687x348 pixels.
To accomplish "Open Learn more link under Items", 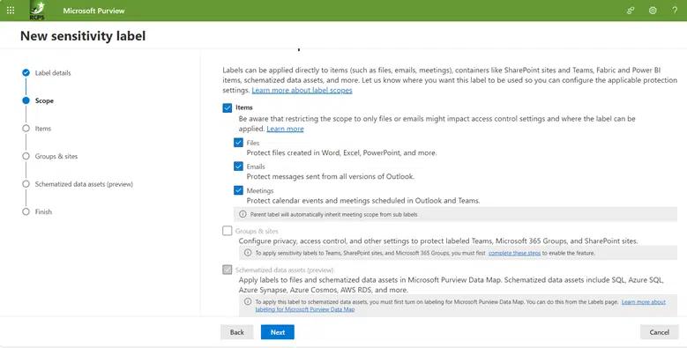I will [x=285, y=129].
